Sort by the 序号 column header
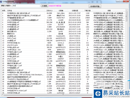The height and width of the screenshot is (98, 130). click(4, 11)
